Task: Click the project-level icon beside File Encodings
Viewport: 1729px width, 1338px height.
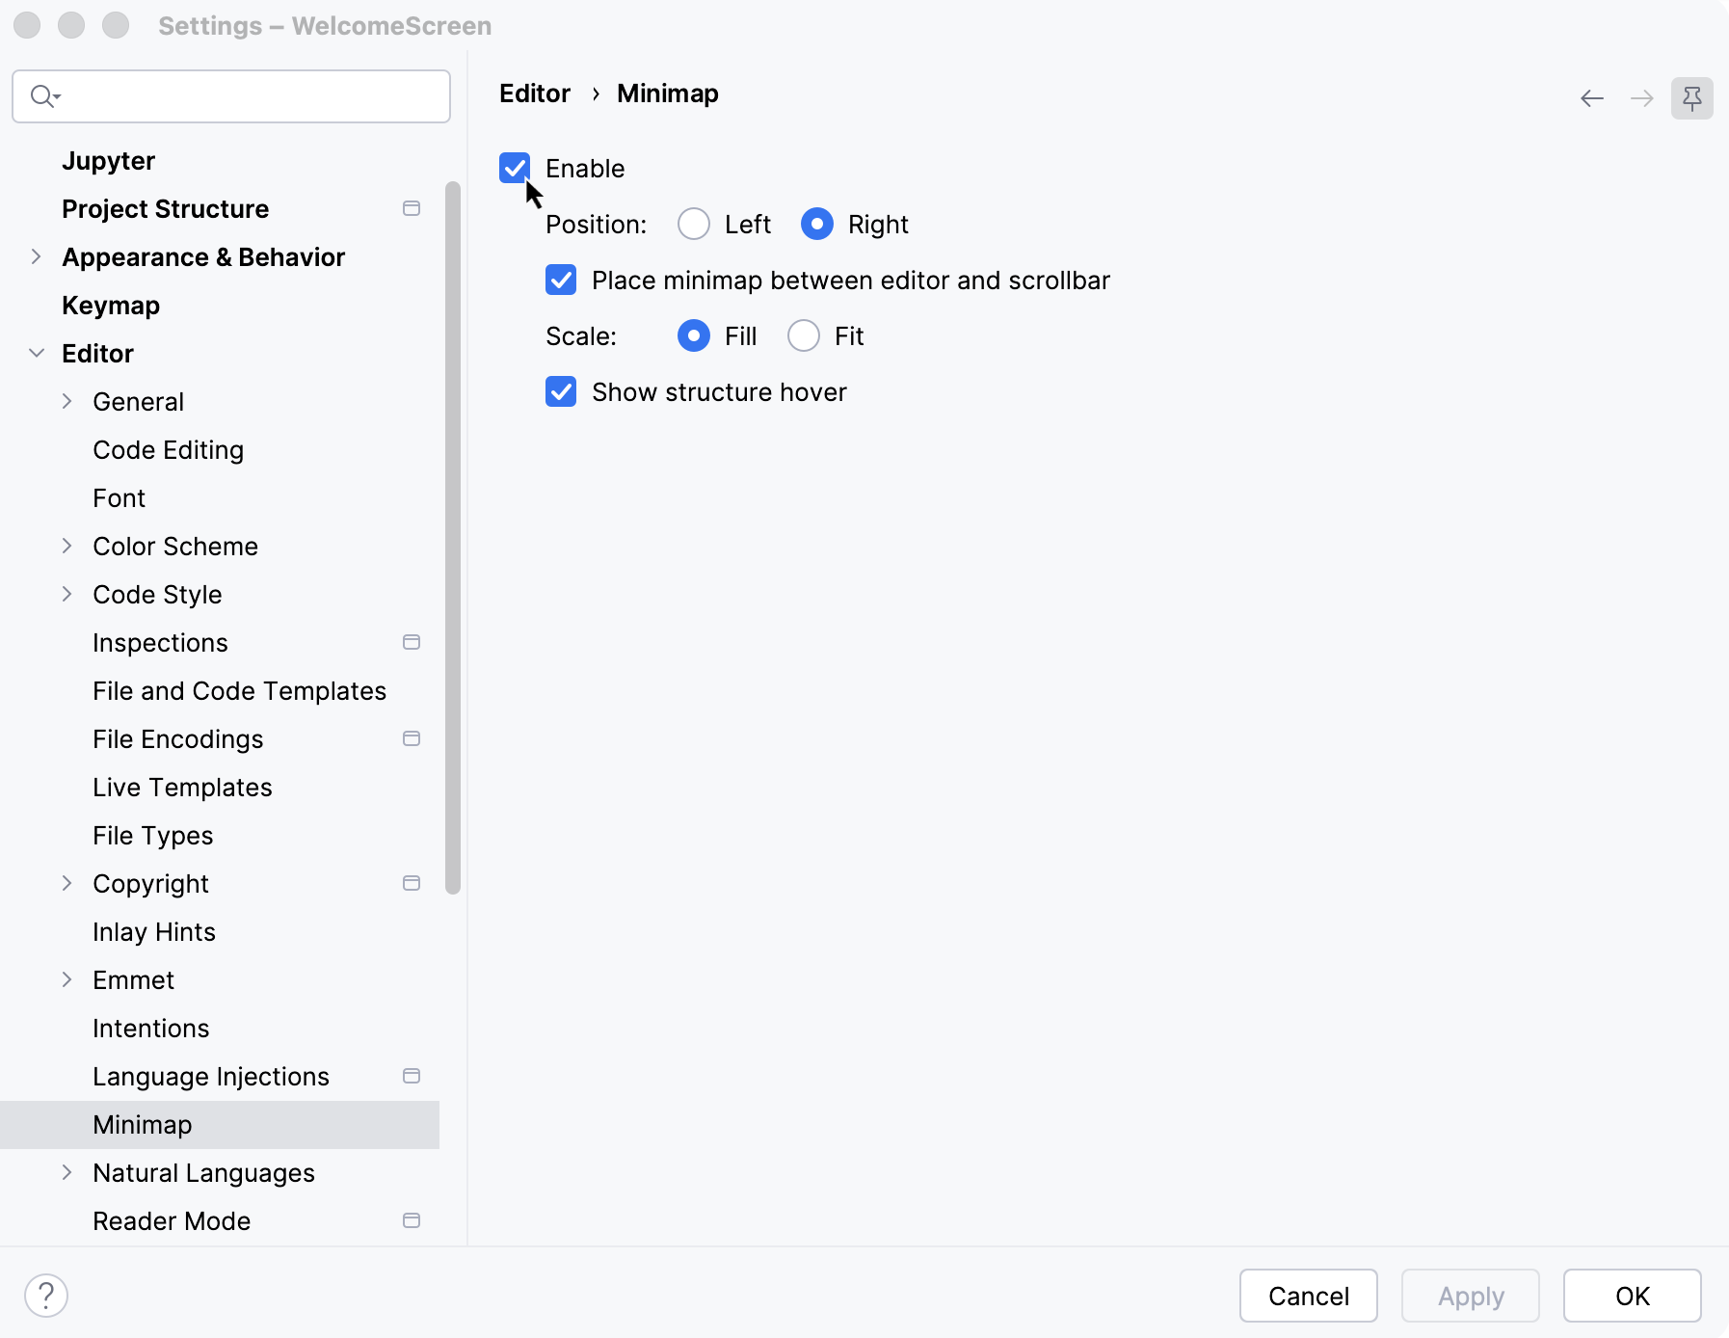Action: click(412, 738)
